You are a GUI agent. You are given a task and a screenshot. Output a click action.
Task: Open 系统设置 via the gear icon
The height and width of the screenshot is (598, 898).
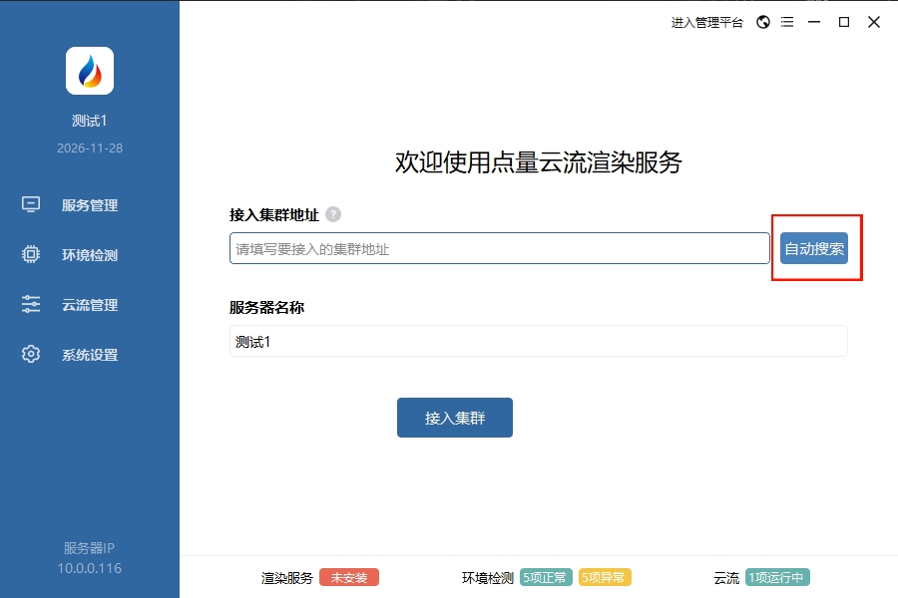[31, 355]
